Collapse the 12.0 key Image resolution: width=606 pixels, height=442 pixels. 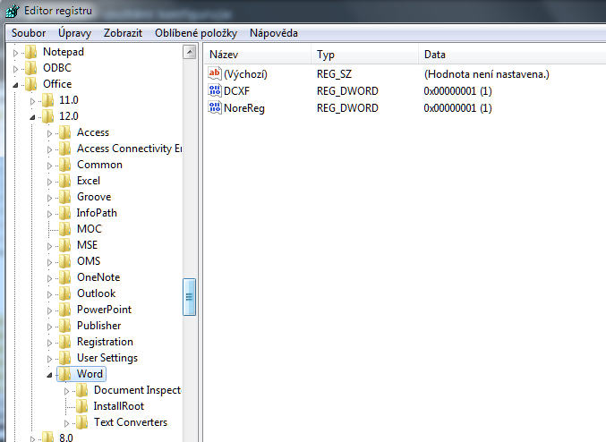pos(32,117)
